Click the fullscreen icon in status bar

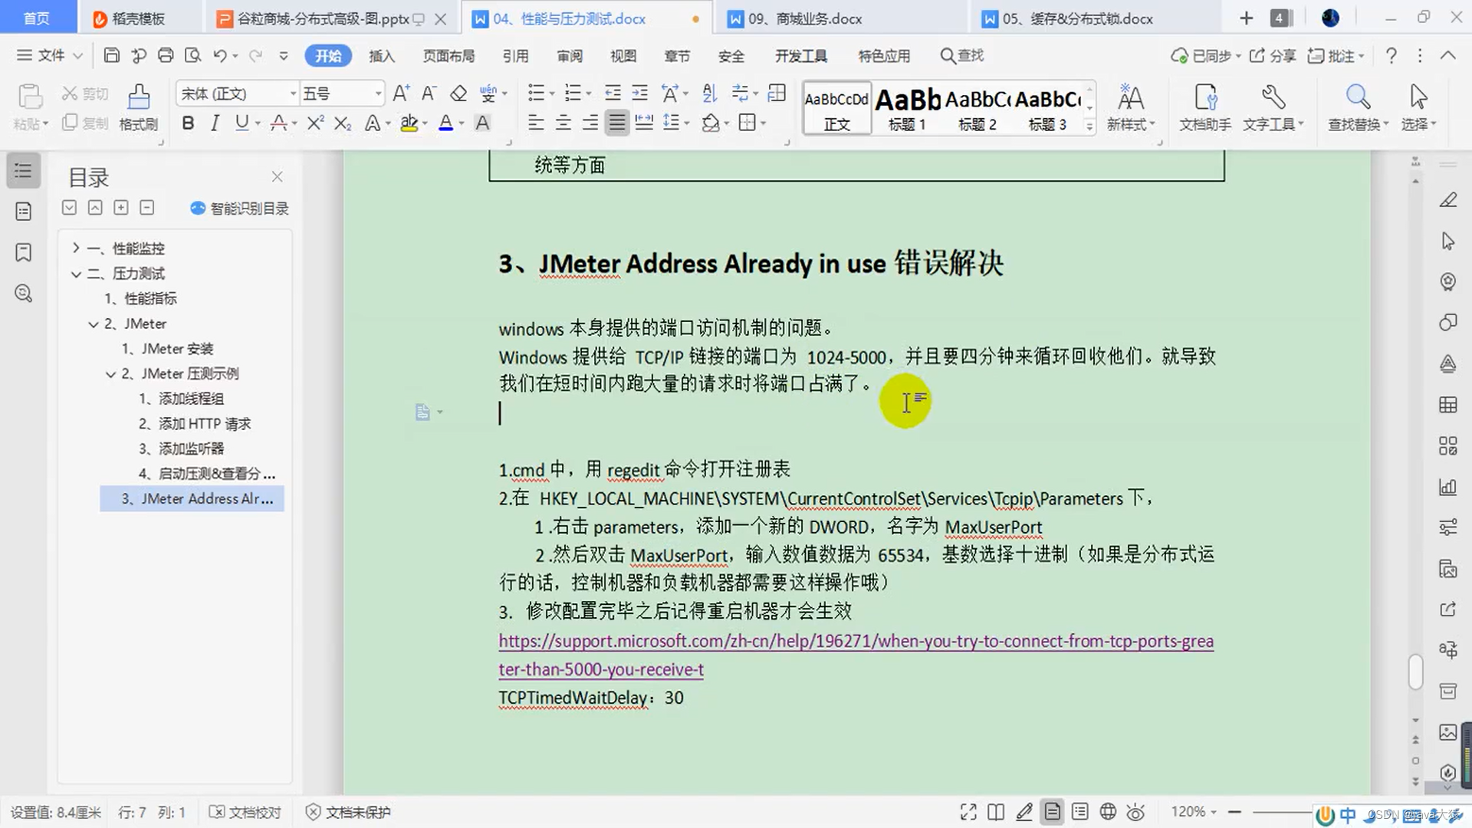(x=968, y=811)
